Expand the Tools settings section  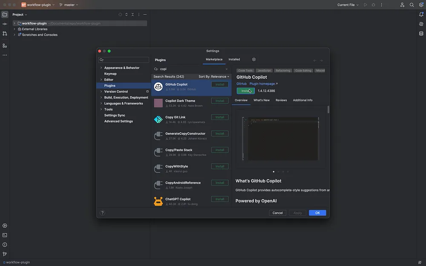(x=101, y=109)
